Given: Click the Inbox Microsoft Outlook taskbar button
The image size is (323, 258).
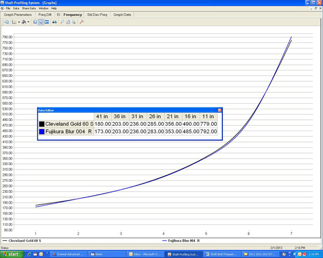Looking at the screenshot, I should [146, 254].
